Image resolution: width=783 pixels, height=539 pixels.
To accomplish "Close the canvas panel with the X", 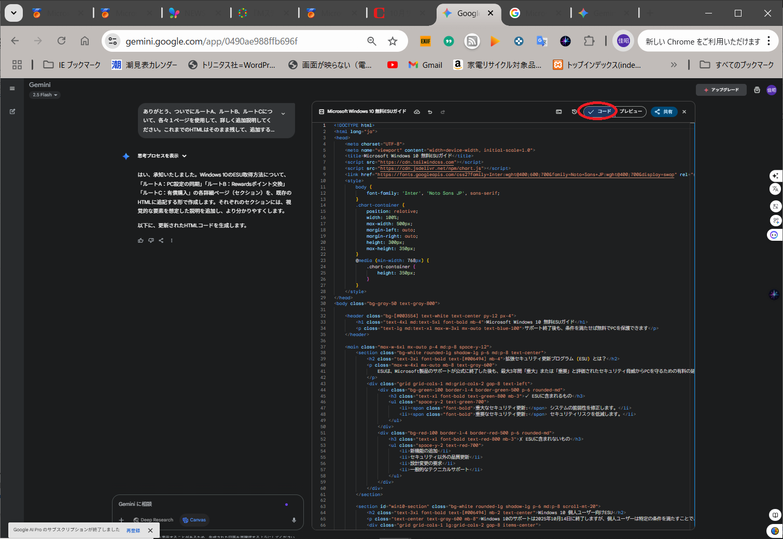I will pyautogui.click(x=684, y=112).
